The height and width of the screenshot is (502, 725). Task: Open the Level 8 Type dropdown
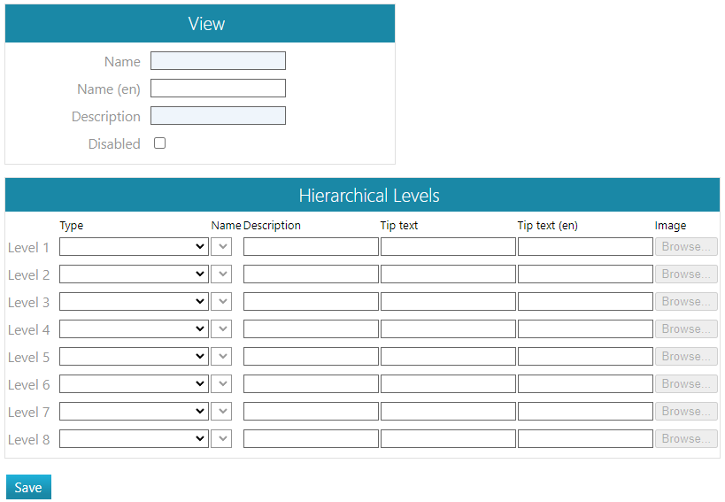click(x=134, y=439)
